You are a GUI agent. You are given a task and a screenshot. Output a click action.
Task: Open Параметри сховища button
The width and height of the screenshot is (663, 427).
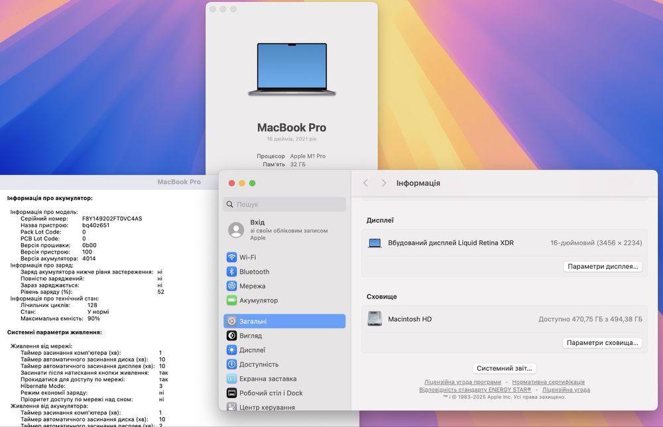click(602, 342)
